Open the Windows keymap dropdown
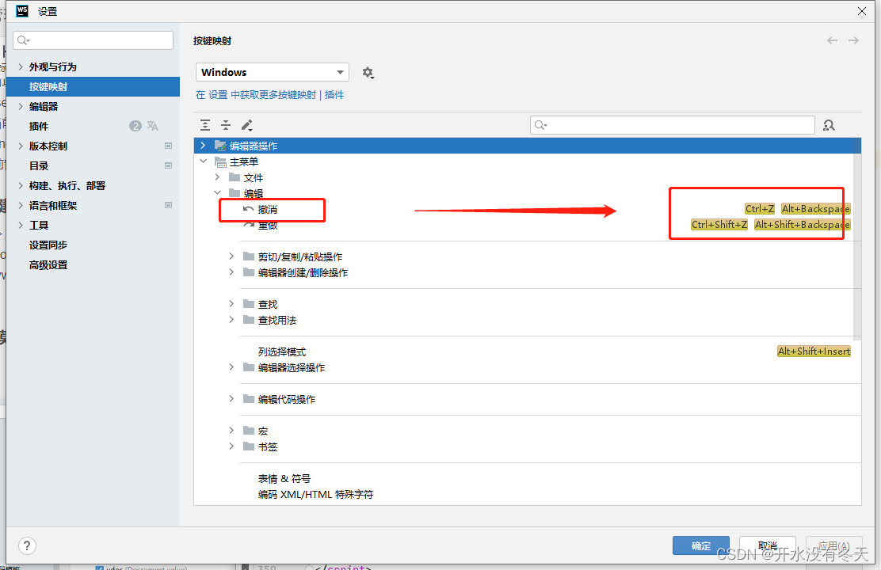Viewport: 881px width, 570px height. [x=273, y=73]
